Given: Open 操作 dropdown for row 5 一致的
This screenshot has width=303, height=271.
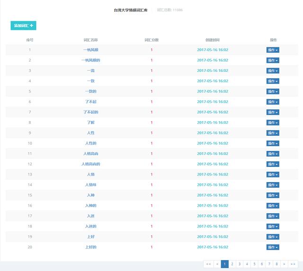Looking at the screenshot, I should point(273,91).
